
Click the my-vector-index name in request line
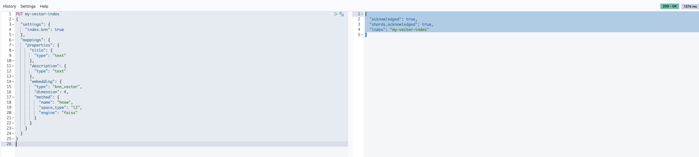(x=42, y=14)
